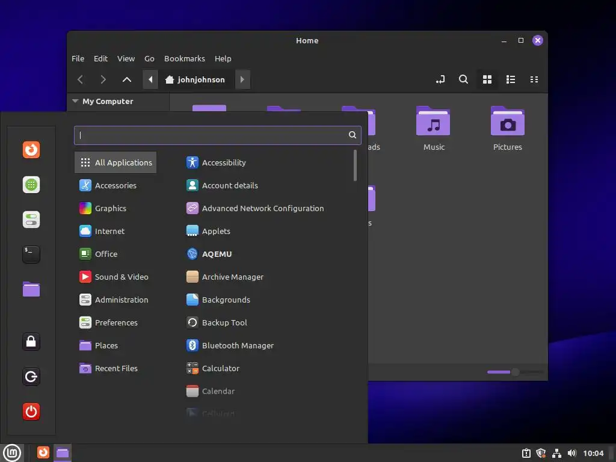Collapse the My Computer sidebar section
The image size is (616, 462).
[x=75, y=101]
